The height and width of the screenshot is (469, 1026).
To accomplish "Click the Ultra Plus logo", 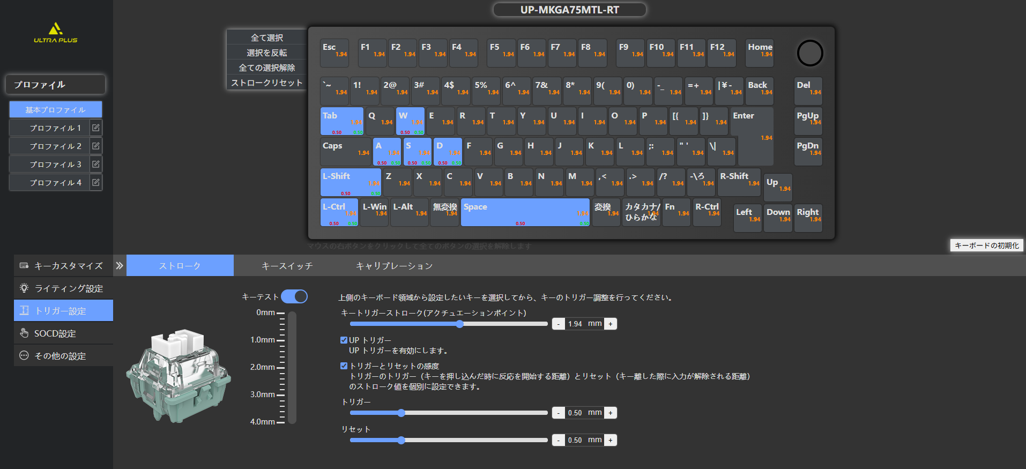I will tap(55, 33).
